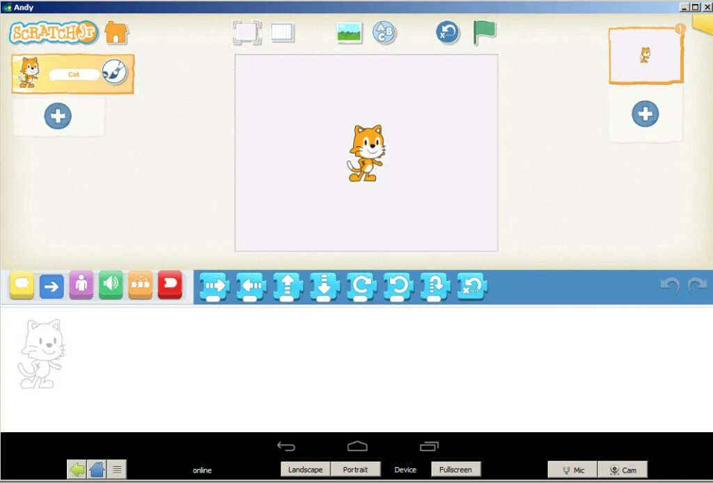This screenshot has width=713, height=483.
Task: Open red end blocks category
Action: click(x=170, y=285)
